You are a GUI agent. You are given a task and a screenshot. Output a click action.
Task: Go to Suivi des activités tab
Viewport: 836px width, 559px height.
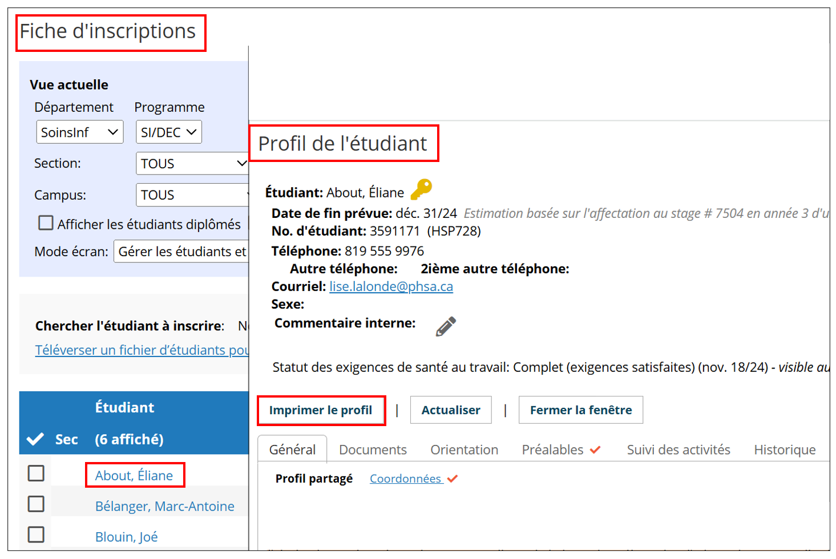[679, 449]
